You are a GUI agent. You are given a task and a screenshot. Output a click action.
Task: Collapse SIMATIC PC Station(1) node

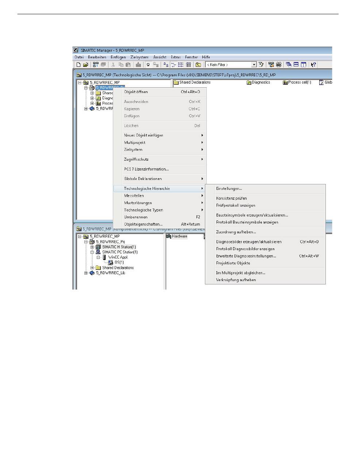tap(92, 252)
